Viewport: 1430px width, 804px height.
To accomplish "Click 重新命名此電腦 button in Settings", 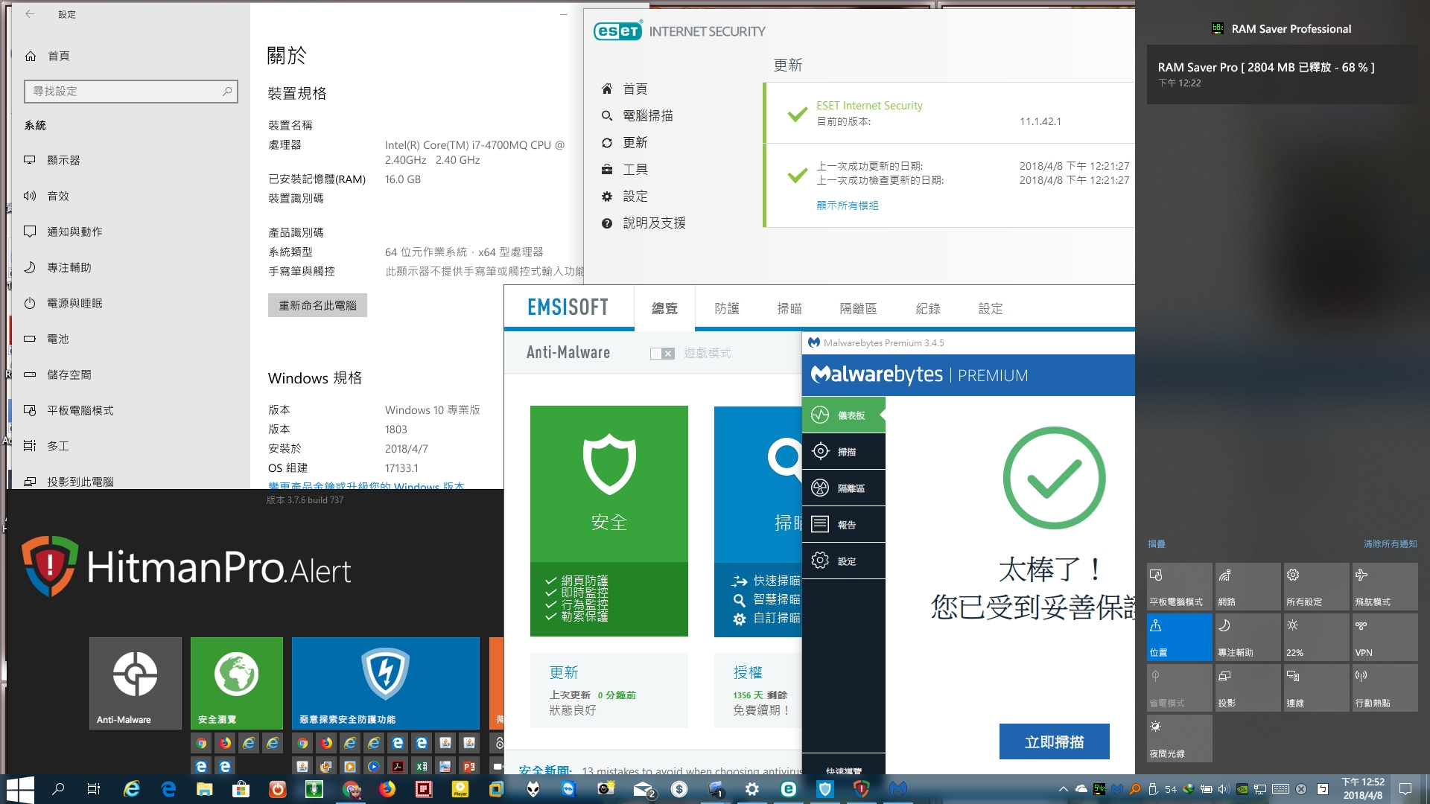I will pos(317,305).
